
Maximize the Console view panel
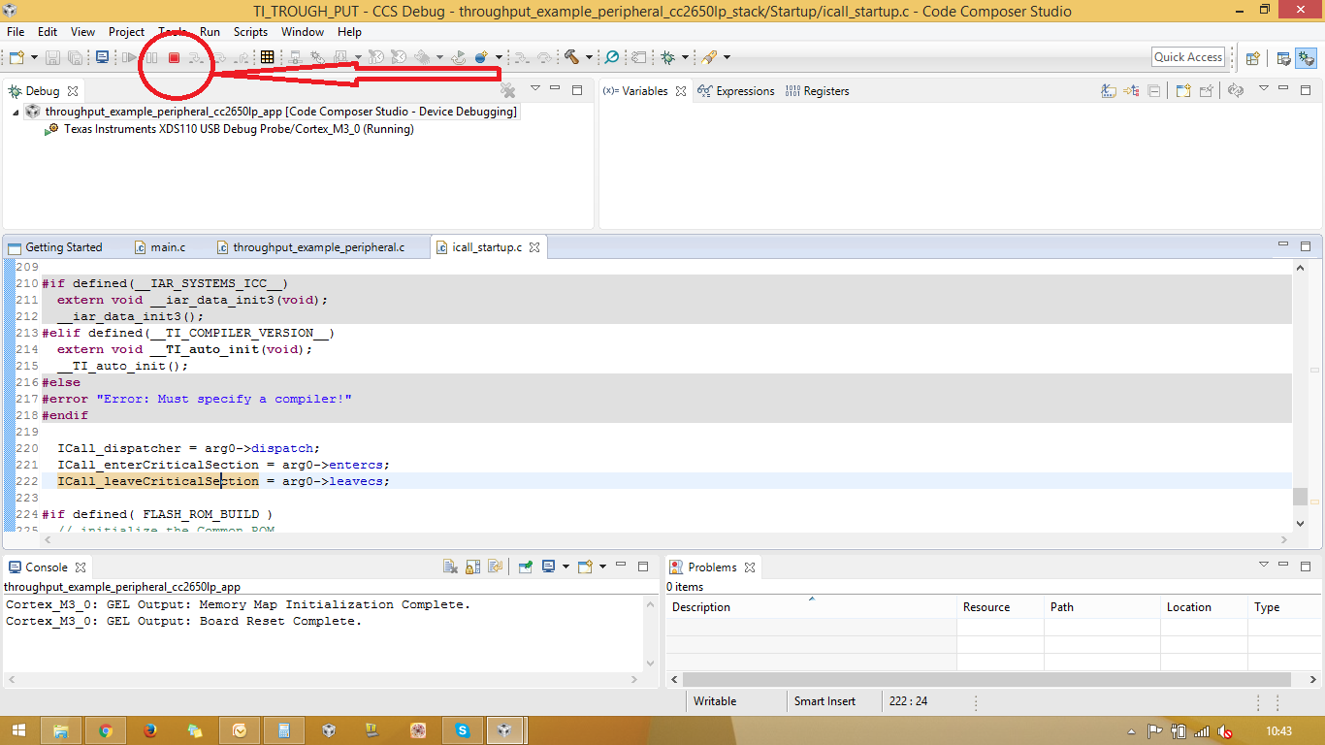pos(643,566)
